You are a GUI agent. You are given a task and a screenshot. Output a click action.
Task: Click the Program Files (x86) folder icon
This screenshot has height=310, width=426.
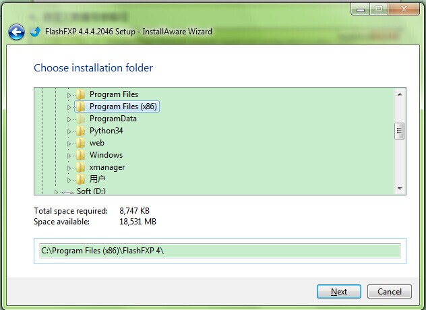point(80,106)
